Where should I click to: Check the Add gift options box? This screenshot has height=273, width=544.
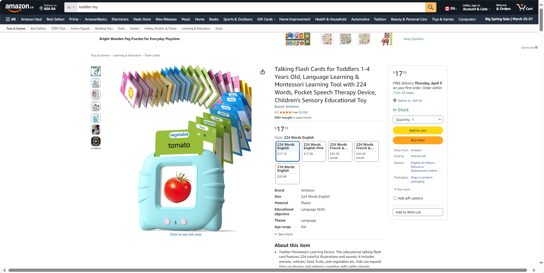click(x=395, y=198)
